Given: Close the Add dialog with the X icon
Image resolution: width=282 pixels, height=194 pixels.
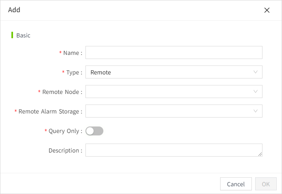Looking at the screenshot, I should [x=267, y=10].
